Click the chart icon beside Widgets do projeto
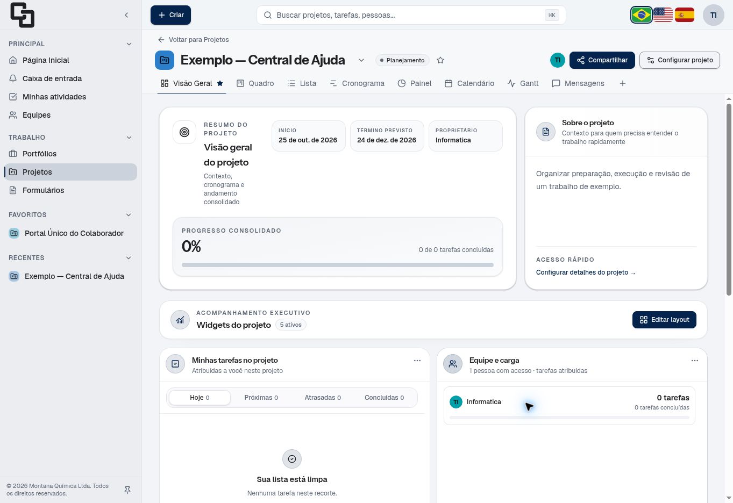 [180, 320]
